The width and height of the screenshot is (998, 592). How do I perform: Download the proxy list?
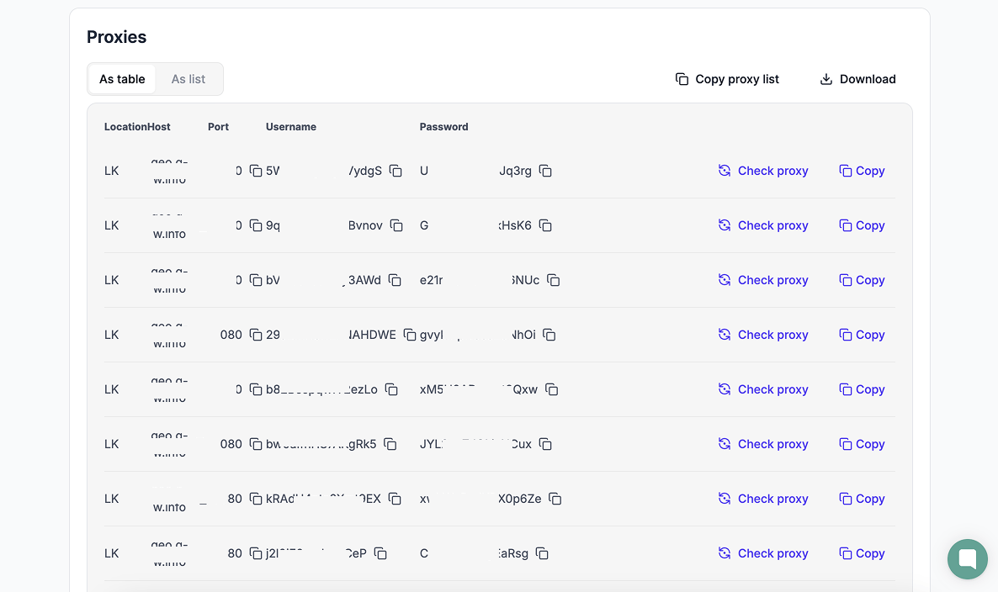[x=857, y=80]
